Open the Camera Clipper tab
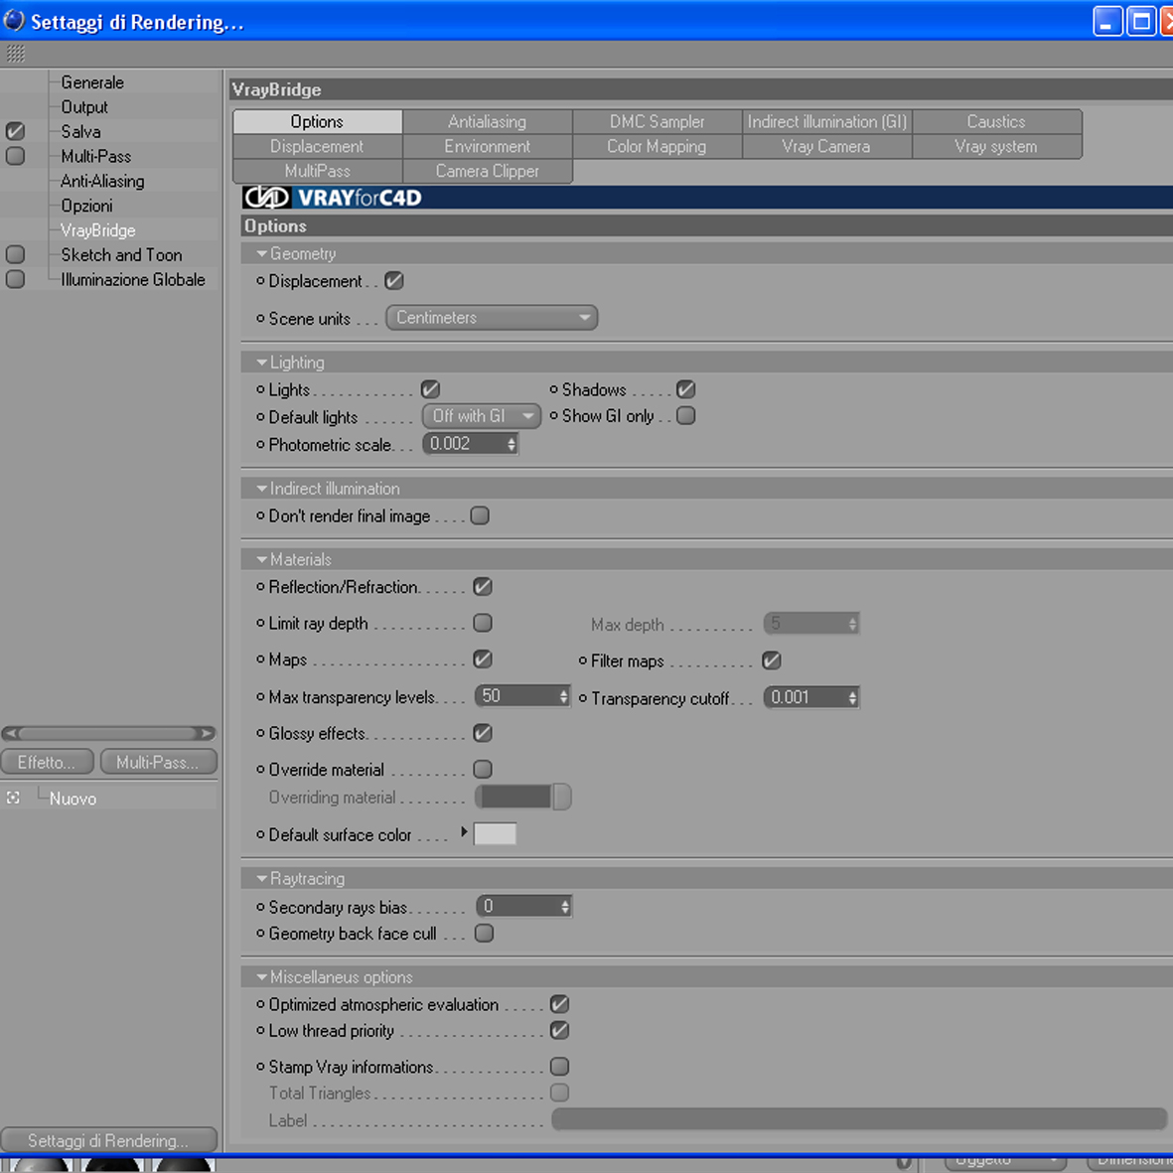Image resolution: width=1173 pixels, height=1173 pixels. 487,171
